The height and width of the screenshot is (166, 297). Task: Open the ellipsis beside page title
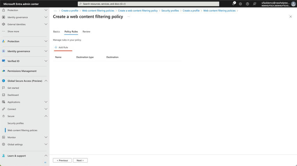pyautogui.click(x=129, y=17)
